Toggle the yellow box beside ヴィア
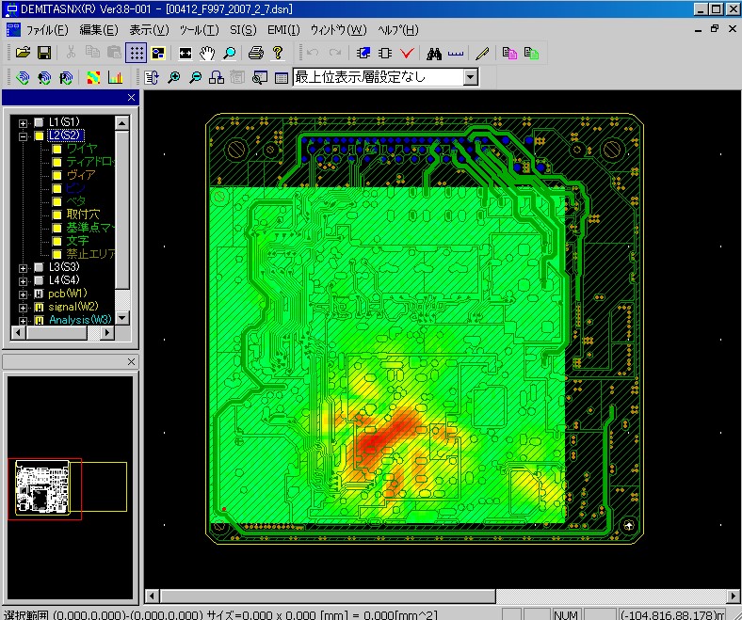The width and height of the screenshot is (742, 620). point(57,175)
